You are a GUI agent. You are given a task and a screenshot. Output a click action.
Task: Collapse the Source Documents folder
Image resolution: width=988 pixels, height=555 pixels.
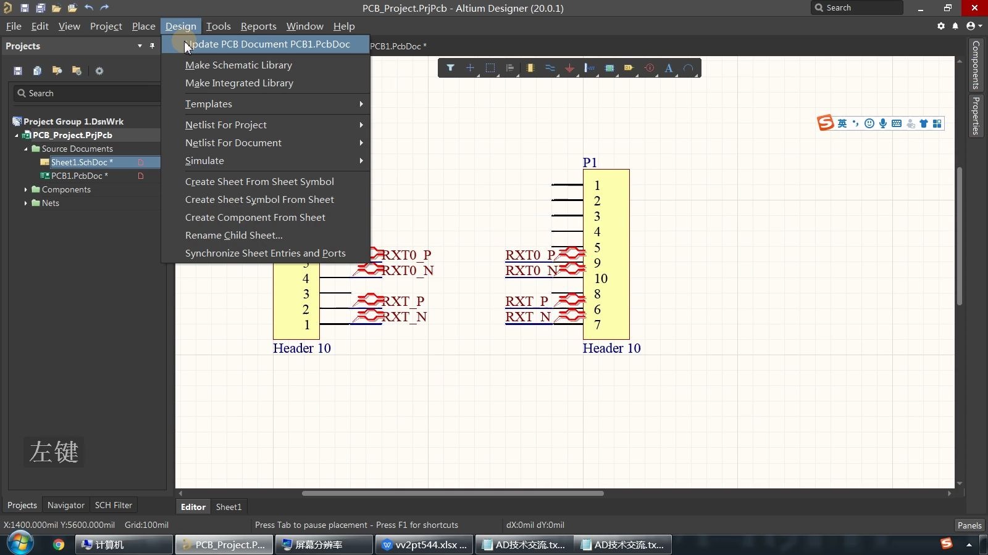(25, 149)
